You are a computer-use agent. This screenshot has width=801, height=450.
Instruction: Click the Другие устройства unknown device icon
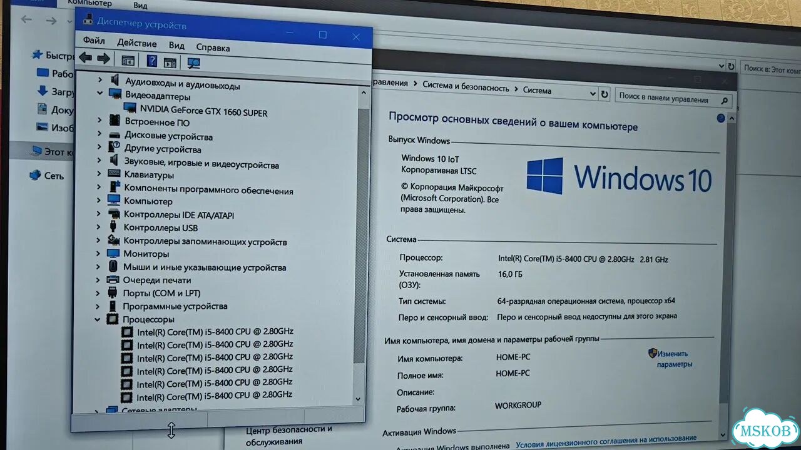pos(114,147)
